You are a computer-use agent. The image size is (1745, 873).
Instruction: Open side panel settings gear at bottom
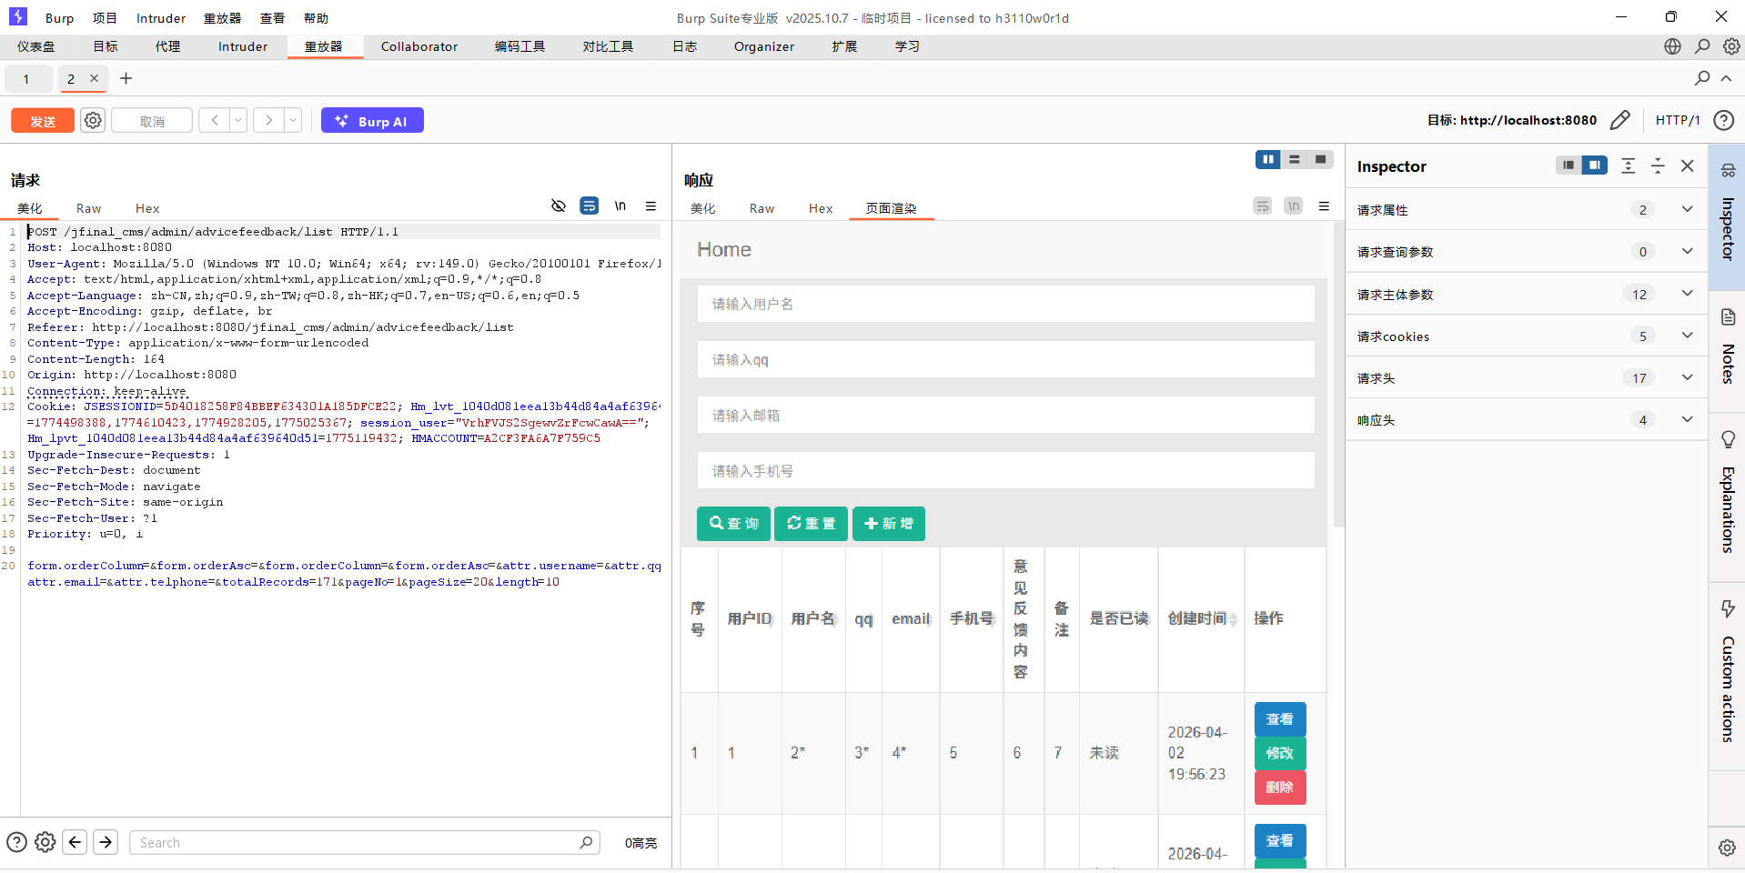point(1727,848)
